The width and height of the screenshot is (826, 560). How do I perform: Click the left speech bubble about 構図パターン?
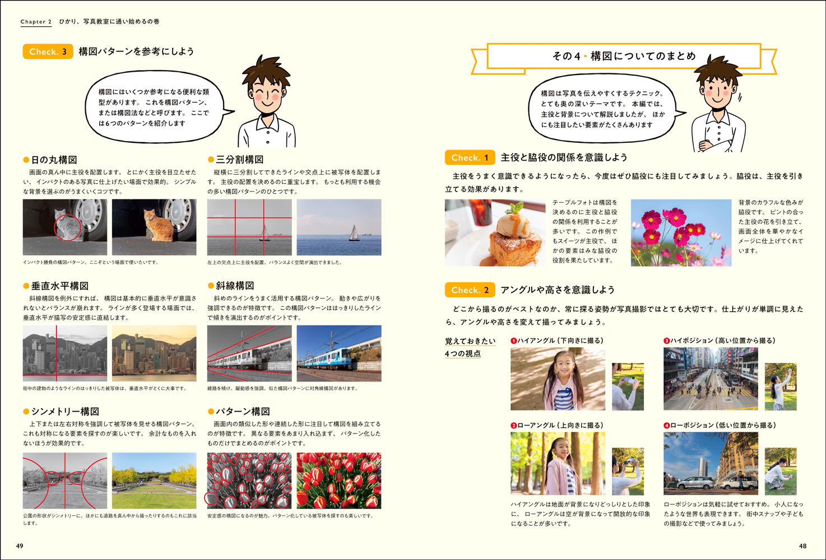point(154,107)
